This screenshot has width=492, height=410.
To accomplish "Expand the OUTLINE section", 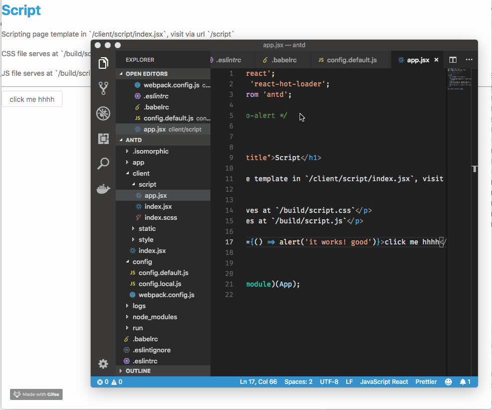I will click(163, 371).
